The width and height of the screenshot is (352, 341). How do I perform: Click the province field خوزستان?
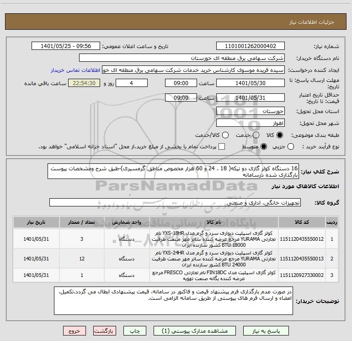pyautogui.click(x=251, y=111)
